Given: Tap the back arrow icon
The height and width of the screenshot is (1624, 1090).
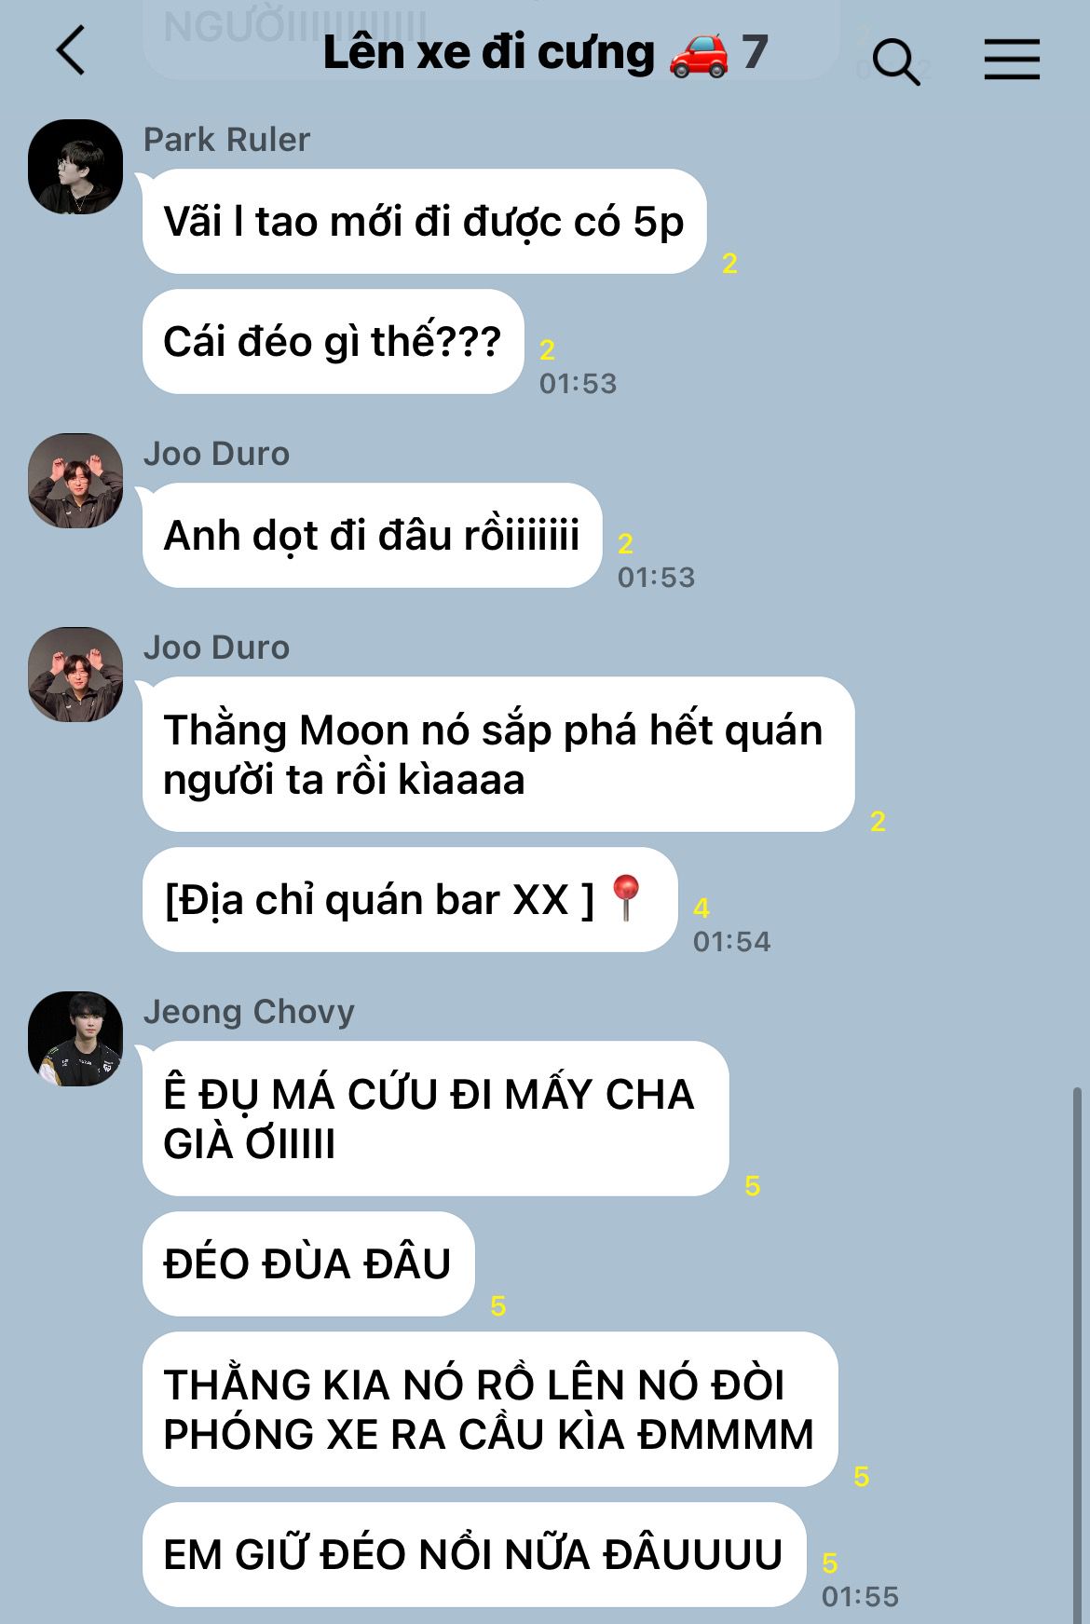Looking at the screenshot, I should (71, 50).
